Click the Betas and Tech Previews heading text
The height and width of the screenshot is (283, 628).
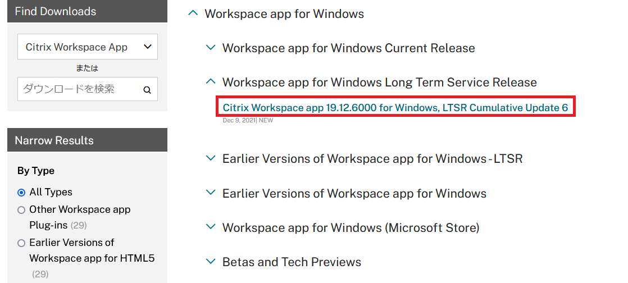coord(292,262)
